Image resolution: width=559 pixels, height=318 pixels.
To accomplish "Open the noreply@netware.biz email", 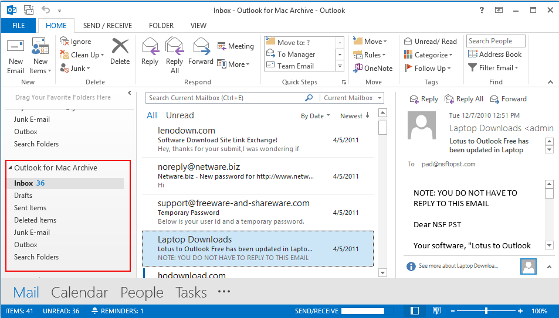I will (258, 176).
